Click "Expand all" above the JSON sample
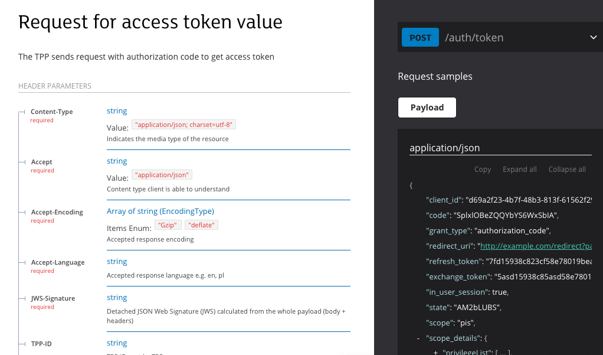The width and height of the screenshot is (603, 355). [519, 169]
